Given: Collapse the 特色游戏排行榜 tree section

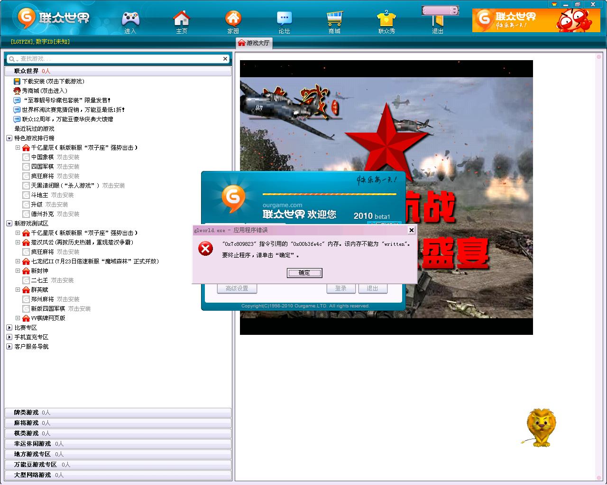Looking at the screenshot, I should coord(9,138).
